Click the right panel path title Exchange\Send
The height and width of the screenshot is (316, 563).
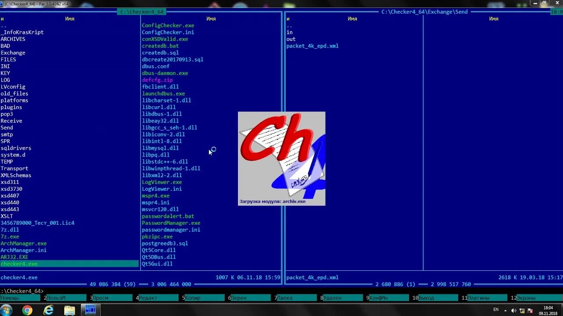[424, 12]
